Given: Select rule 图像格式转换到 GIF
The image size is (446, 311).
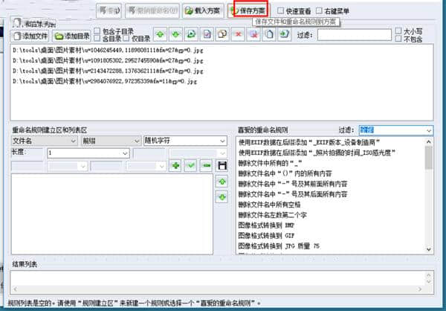Looking at the screenshot, I should (x=266, y=236).
